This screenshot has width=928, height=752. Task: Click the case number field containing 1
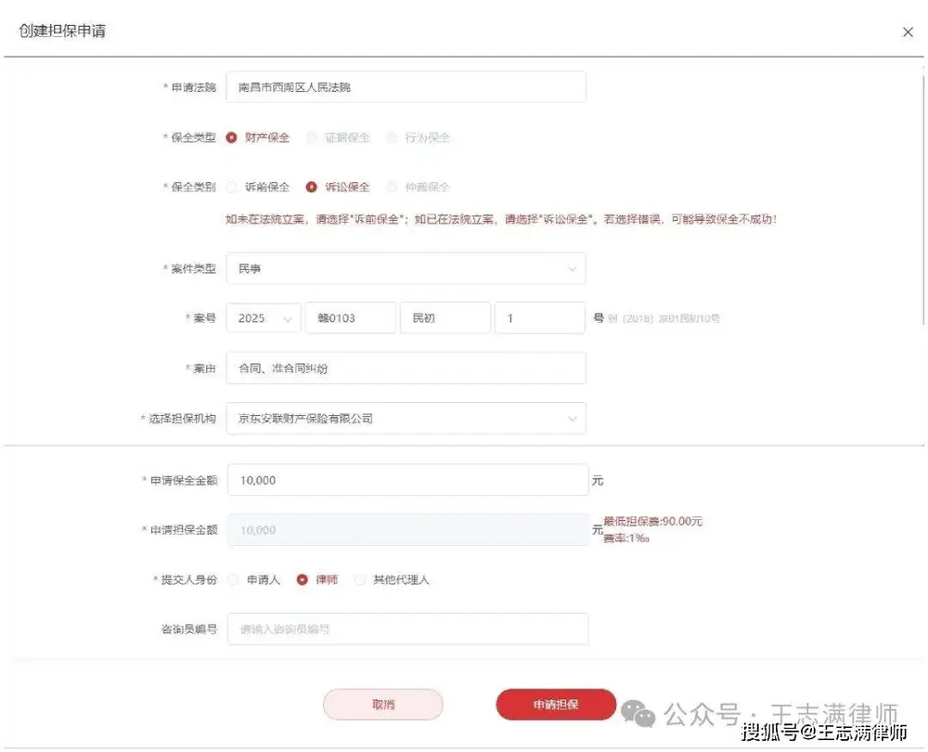pos(540,318)
